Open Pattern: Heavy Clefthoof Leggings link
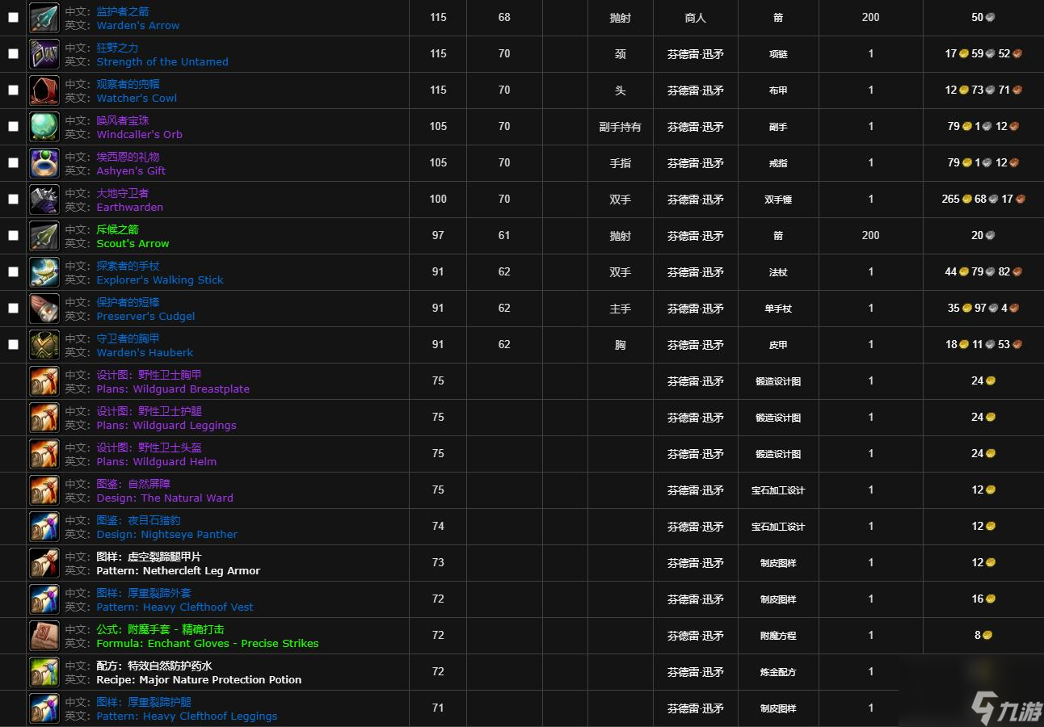The image size is (1044, 727). click(187, 716)
